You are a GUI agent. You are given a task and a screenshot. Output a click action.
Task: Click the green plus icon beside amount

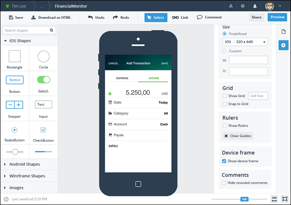pyautogui.click(x=110, y=94)
